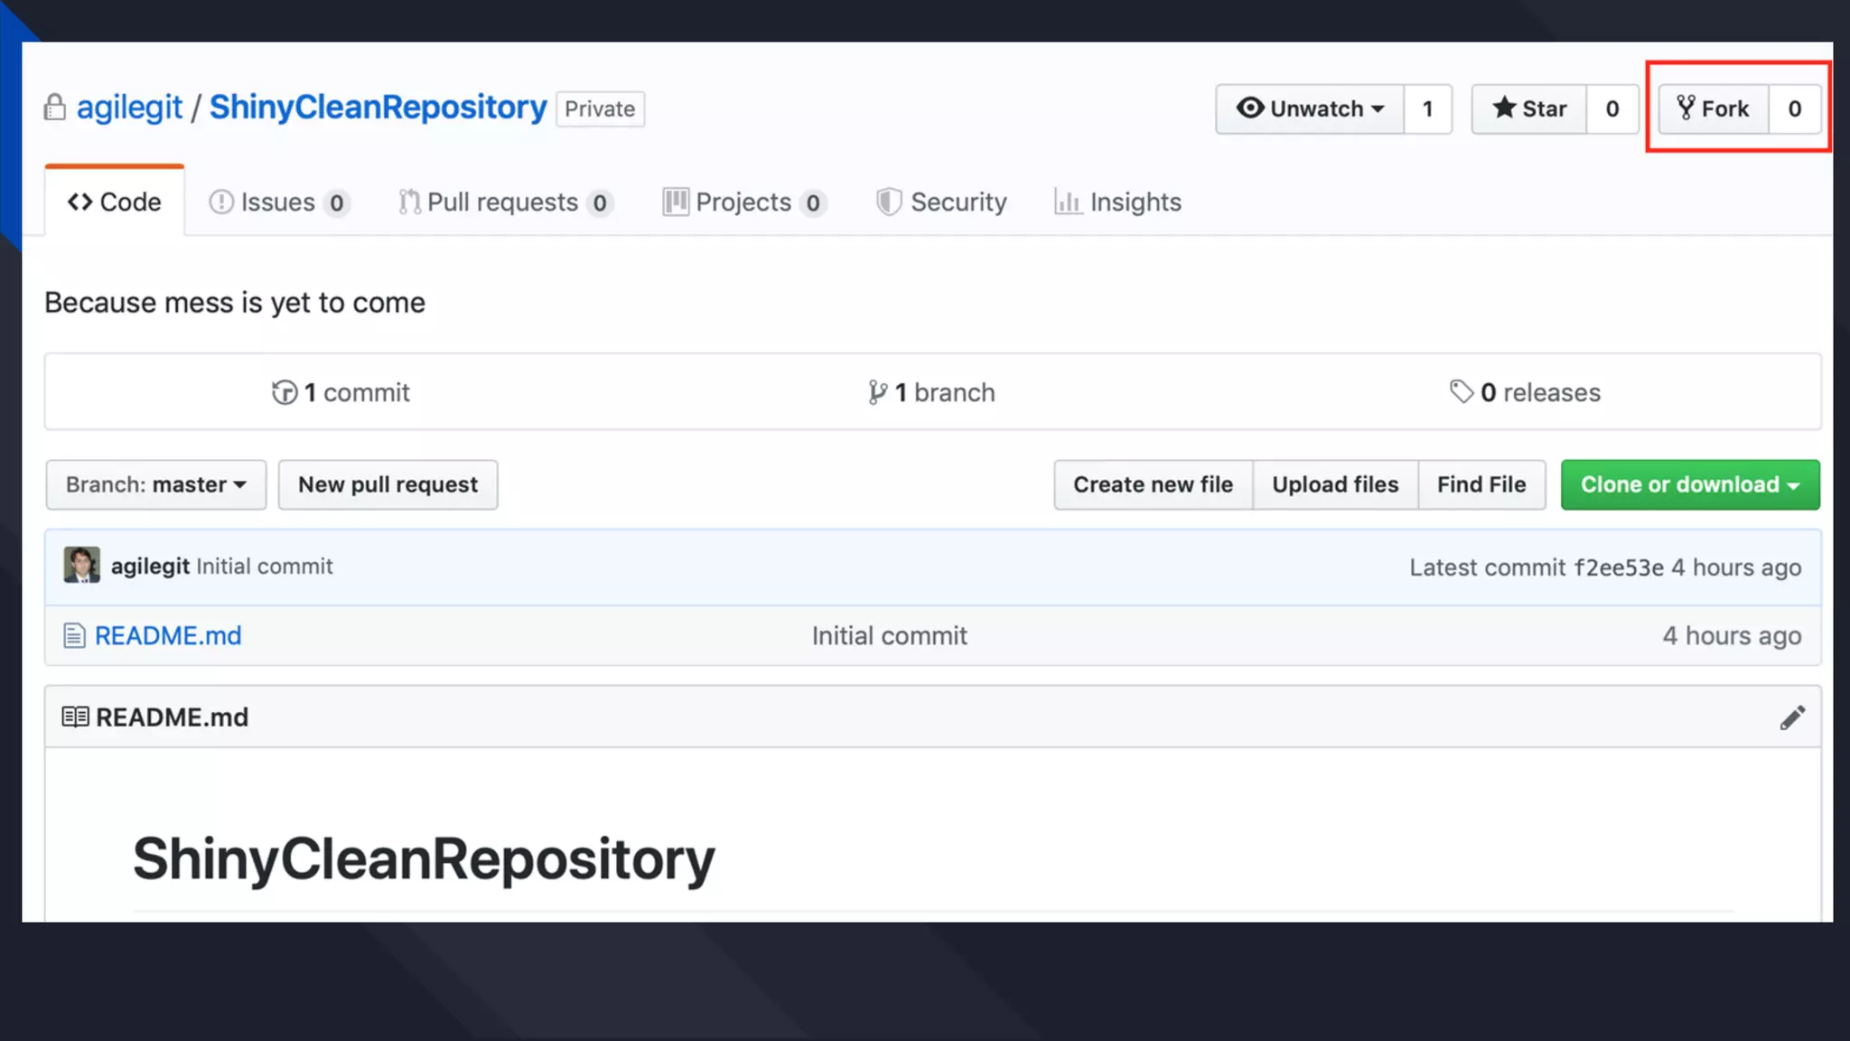This screenshot has height=1041, width=1850.
Task: Click the pencil edit icon for README.md
Action: point(1792,717)
